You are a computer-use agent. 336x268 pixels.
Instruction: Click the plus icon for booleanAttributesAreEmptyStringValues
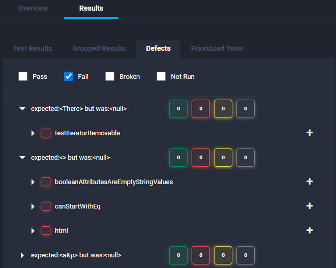(x=310, y=182)
